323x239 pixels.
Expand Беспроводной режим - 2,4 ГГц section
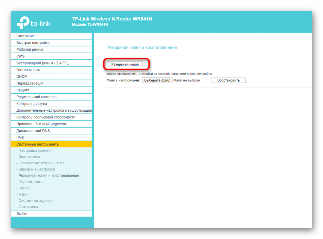click(x=42, y=63)
